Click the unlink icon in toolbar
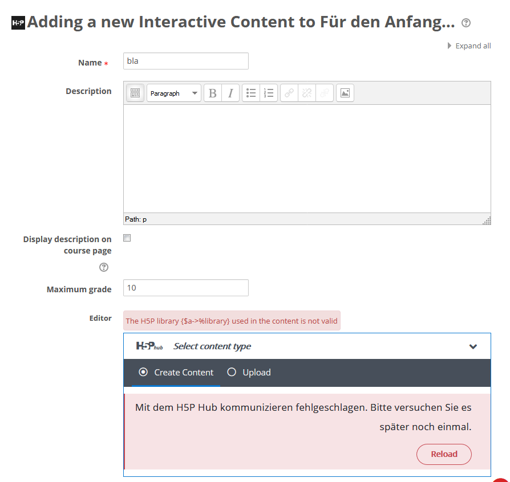The height and width of the screenshot is (482, 510). tap(307, 93)
